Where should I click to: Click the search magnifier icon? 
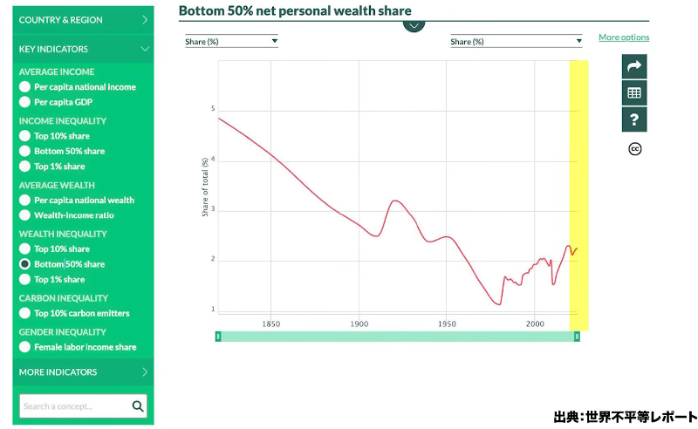[138, 406]
